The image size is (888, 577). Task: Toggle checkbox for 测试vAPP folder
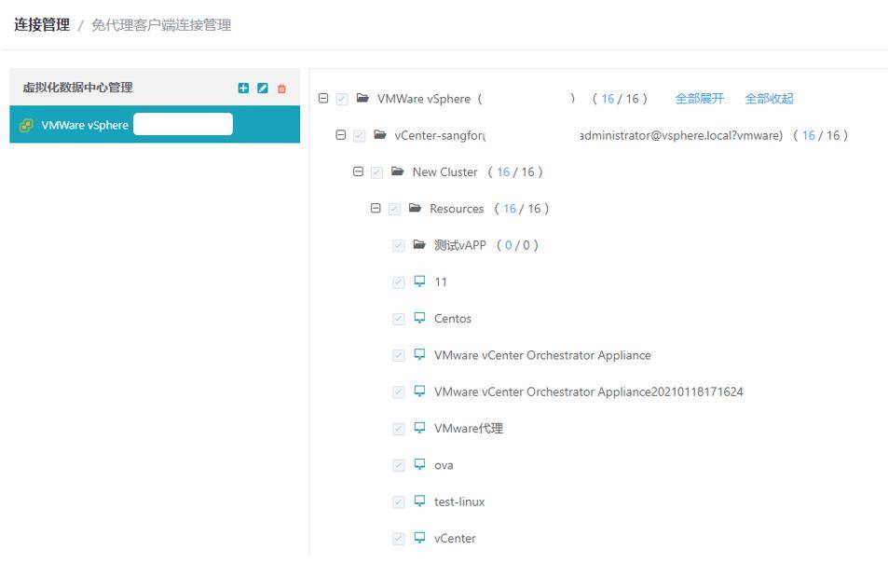click(399, 245)
